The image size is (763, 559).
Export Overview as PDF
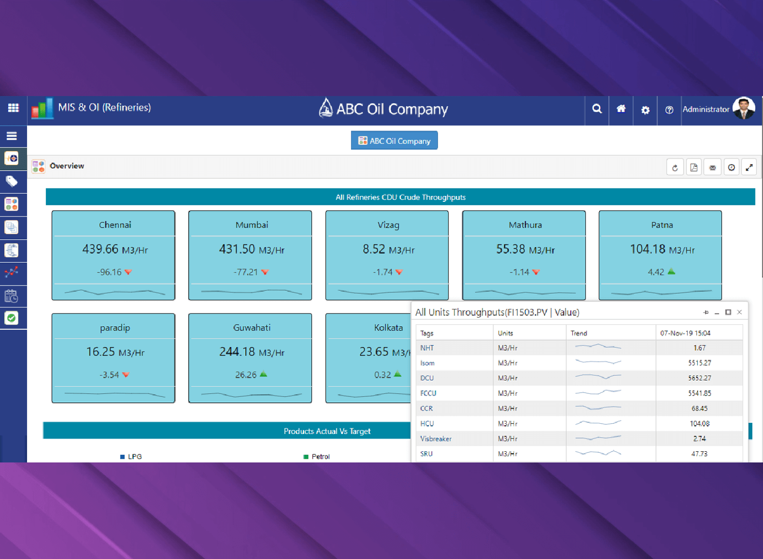point(694,168)
